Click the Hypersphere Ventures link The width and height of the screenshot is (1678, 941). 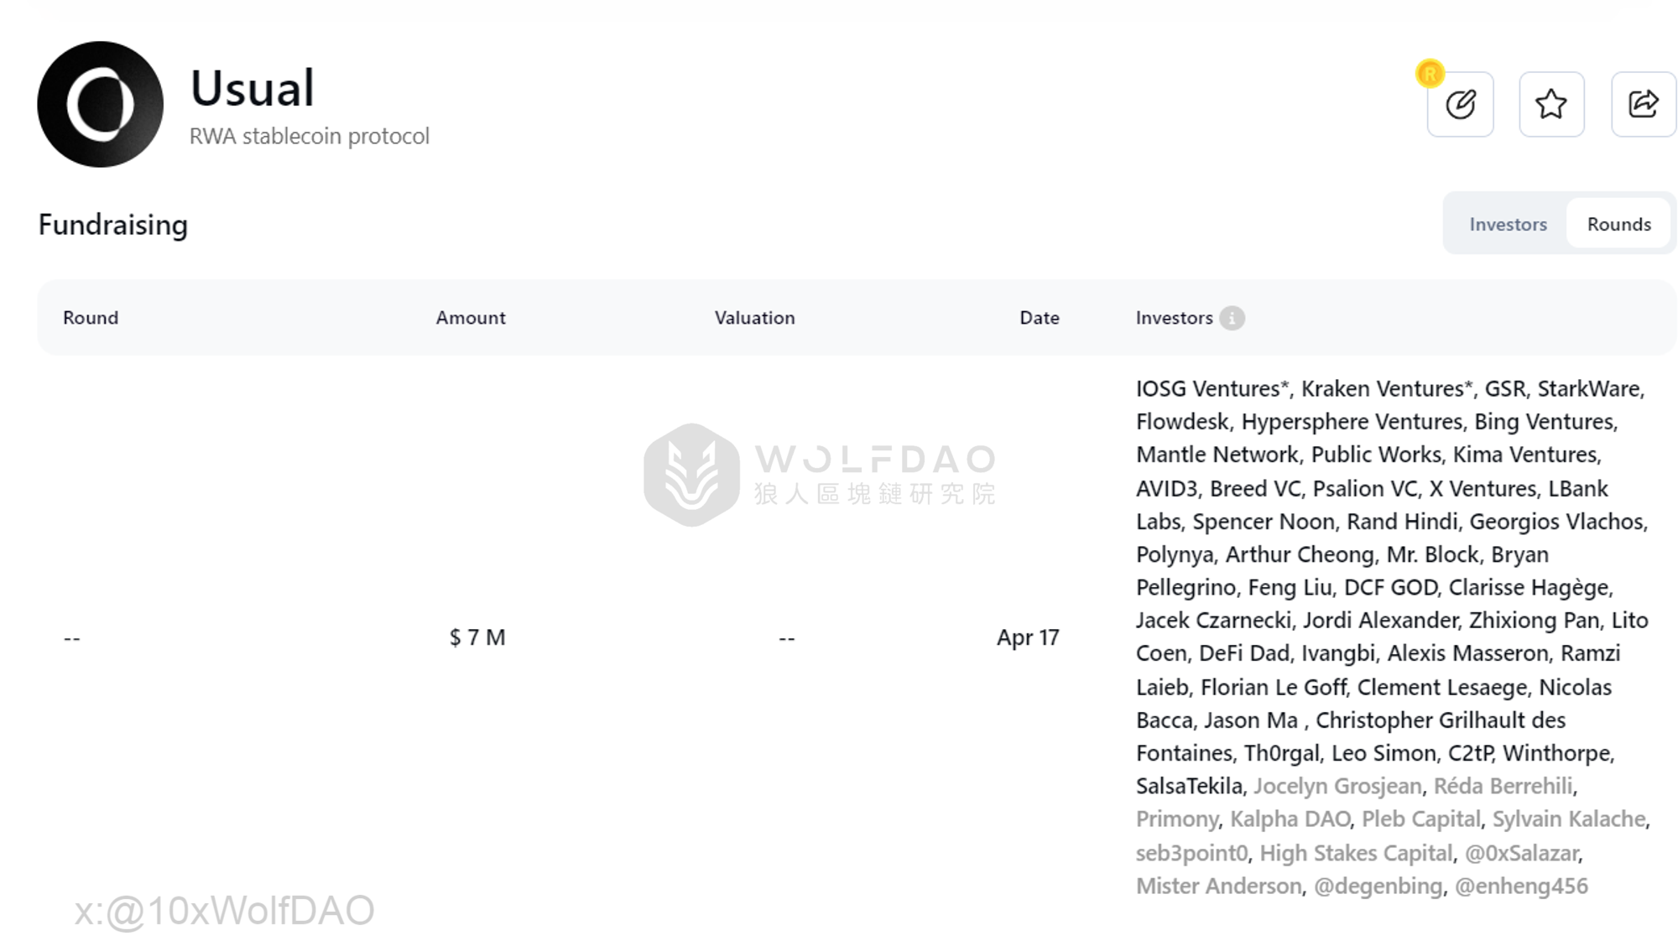click(x=1352, y=422)
